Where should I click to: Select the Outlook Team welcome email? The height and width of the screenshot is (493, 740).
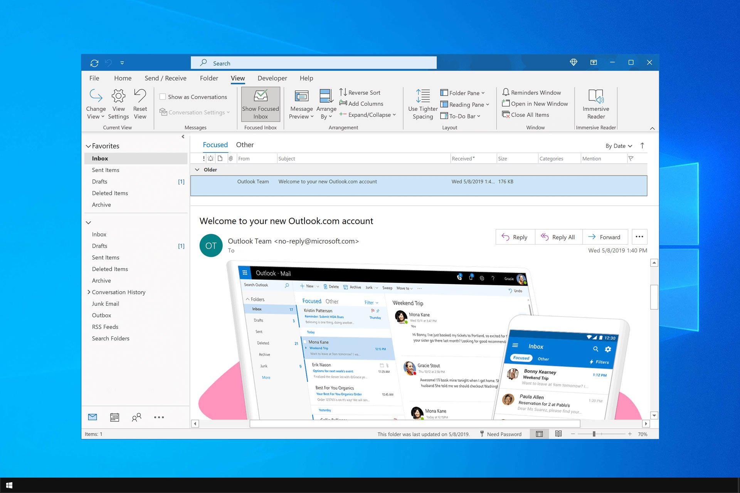(x=419, y=186)
